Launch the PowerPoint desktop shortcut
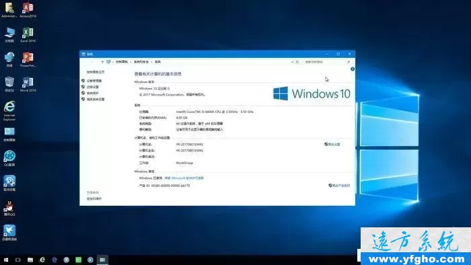The image size is (471, 265). pos(28,59)
